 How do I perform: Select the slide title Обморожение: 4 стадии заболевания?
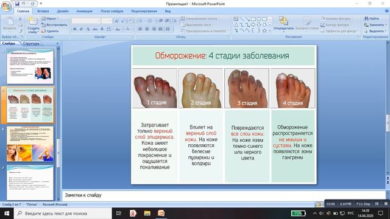pos(222,55)
